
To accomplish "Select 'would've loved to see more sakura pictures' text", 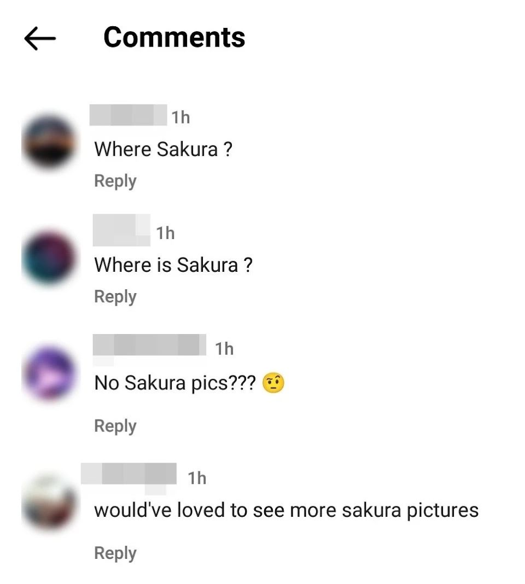I will tap(286, 510).
